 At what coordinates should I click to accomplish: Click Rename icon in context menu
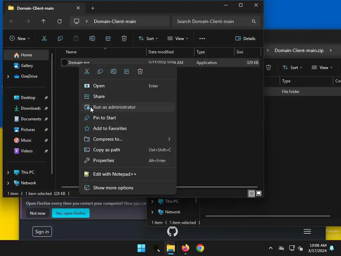click(x=114, y=71)
